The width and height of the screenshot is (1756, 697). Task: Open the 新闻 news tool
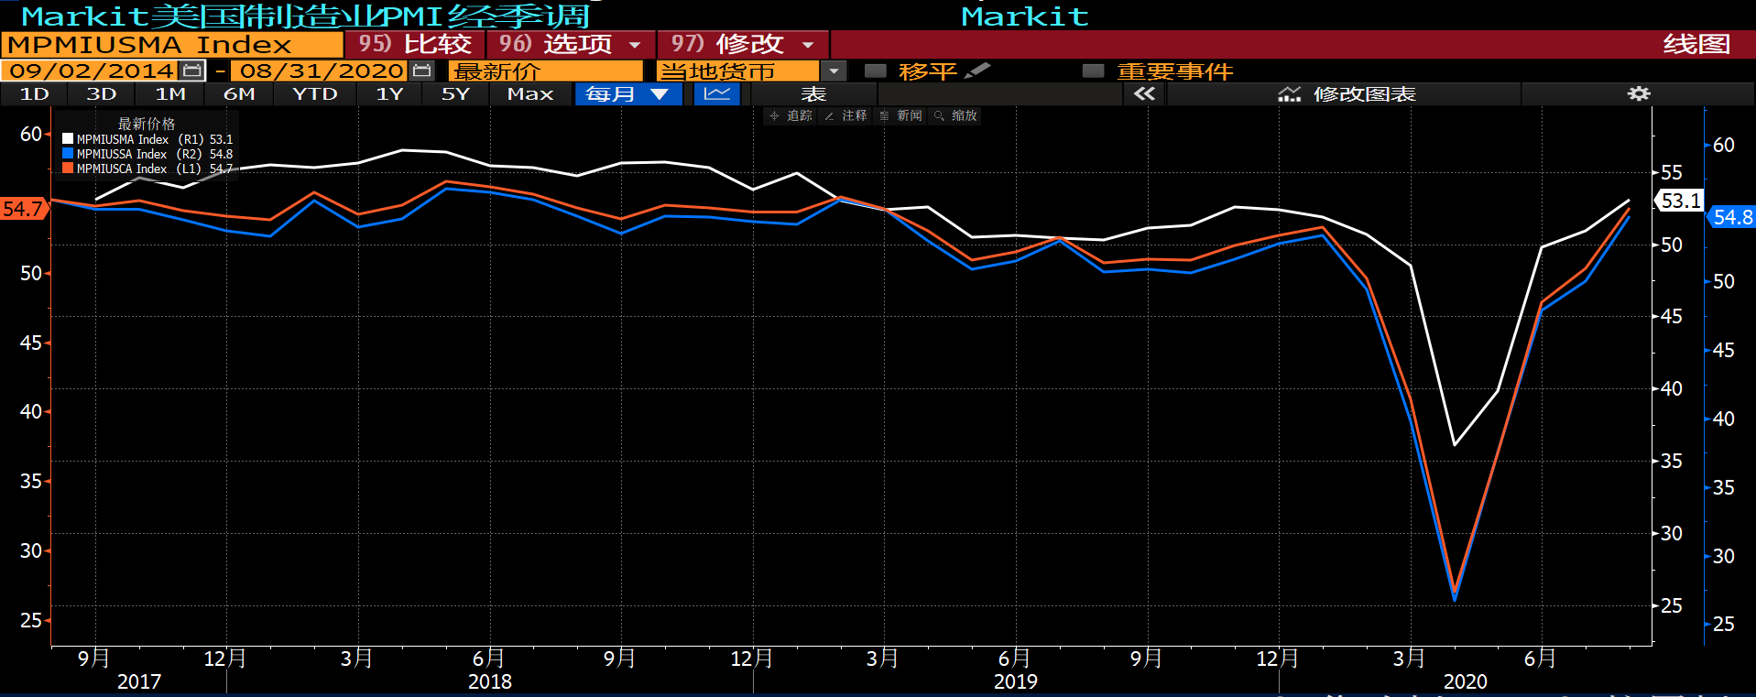coord(900,115)
